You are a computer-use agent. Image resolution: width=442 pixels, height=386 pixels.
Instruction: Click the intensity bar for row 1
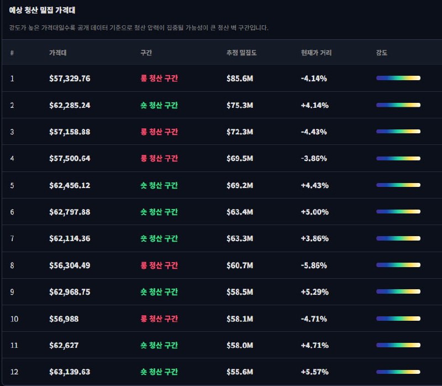(398, 78)
